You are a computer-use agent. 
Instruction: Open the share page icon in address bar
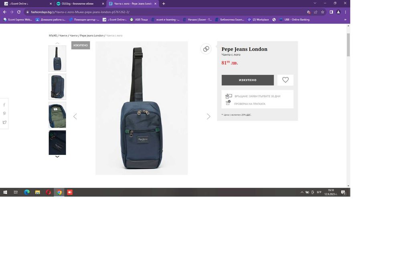click(316, 12)
